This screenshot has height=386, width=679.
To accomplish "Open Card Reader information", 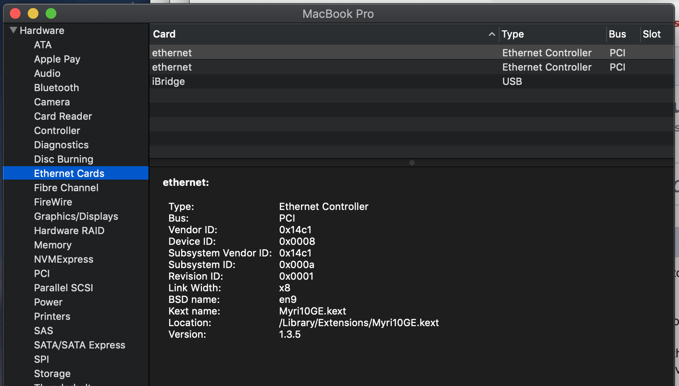I will click(63, 116).
